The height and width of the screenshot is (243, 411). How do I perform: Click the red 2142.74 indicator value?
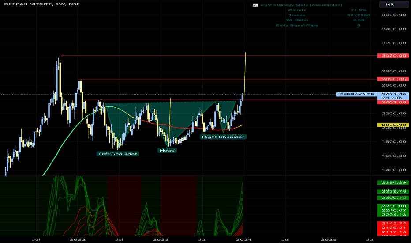393,223
